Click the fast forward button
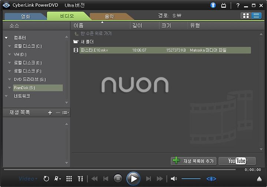The image size is (267, 187). (160, 179)
